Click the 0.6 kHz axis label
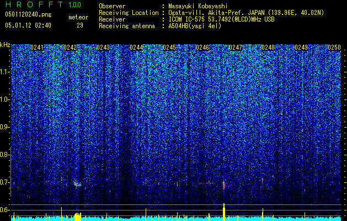The height and width of the screenshot is (221, 347). pos(5,210)
